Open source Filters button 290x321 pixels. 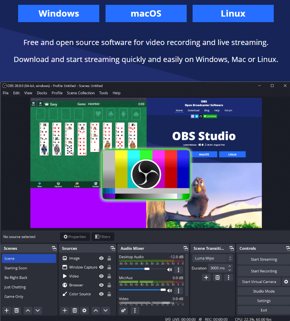point(103,237)
